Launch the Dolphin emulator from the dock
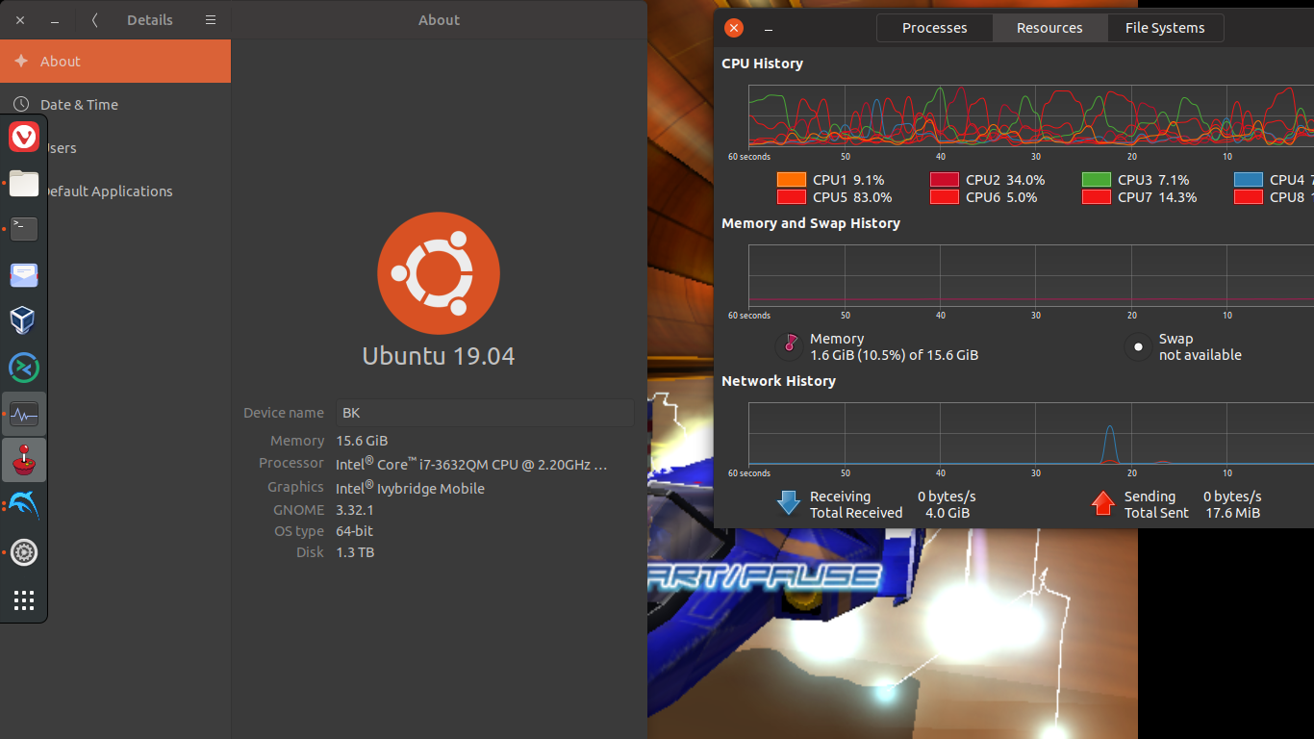The height and width of the screenshot is (739, 1314). 24,506
